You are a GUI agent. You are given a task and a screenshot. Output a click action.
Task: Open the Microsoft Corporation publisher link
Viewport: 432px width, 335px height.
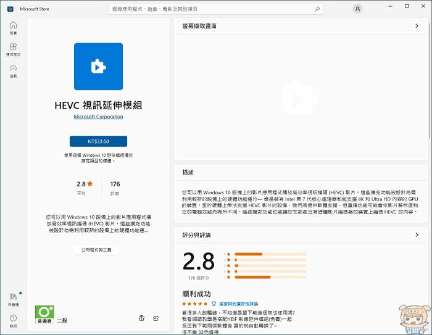click(98, 117)
